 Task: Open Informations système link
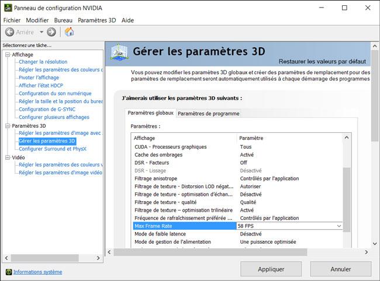[37, 272]
